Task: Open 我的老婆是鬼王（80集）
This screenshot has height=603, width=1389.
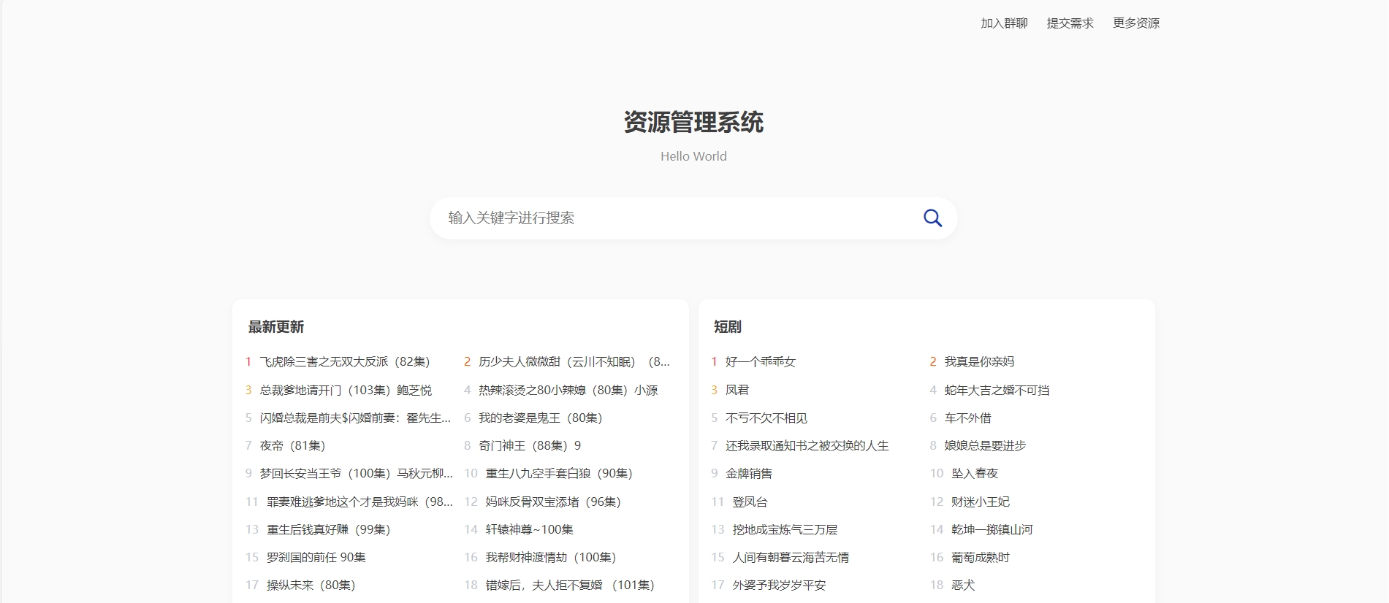Action: (541, 418)
